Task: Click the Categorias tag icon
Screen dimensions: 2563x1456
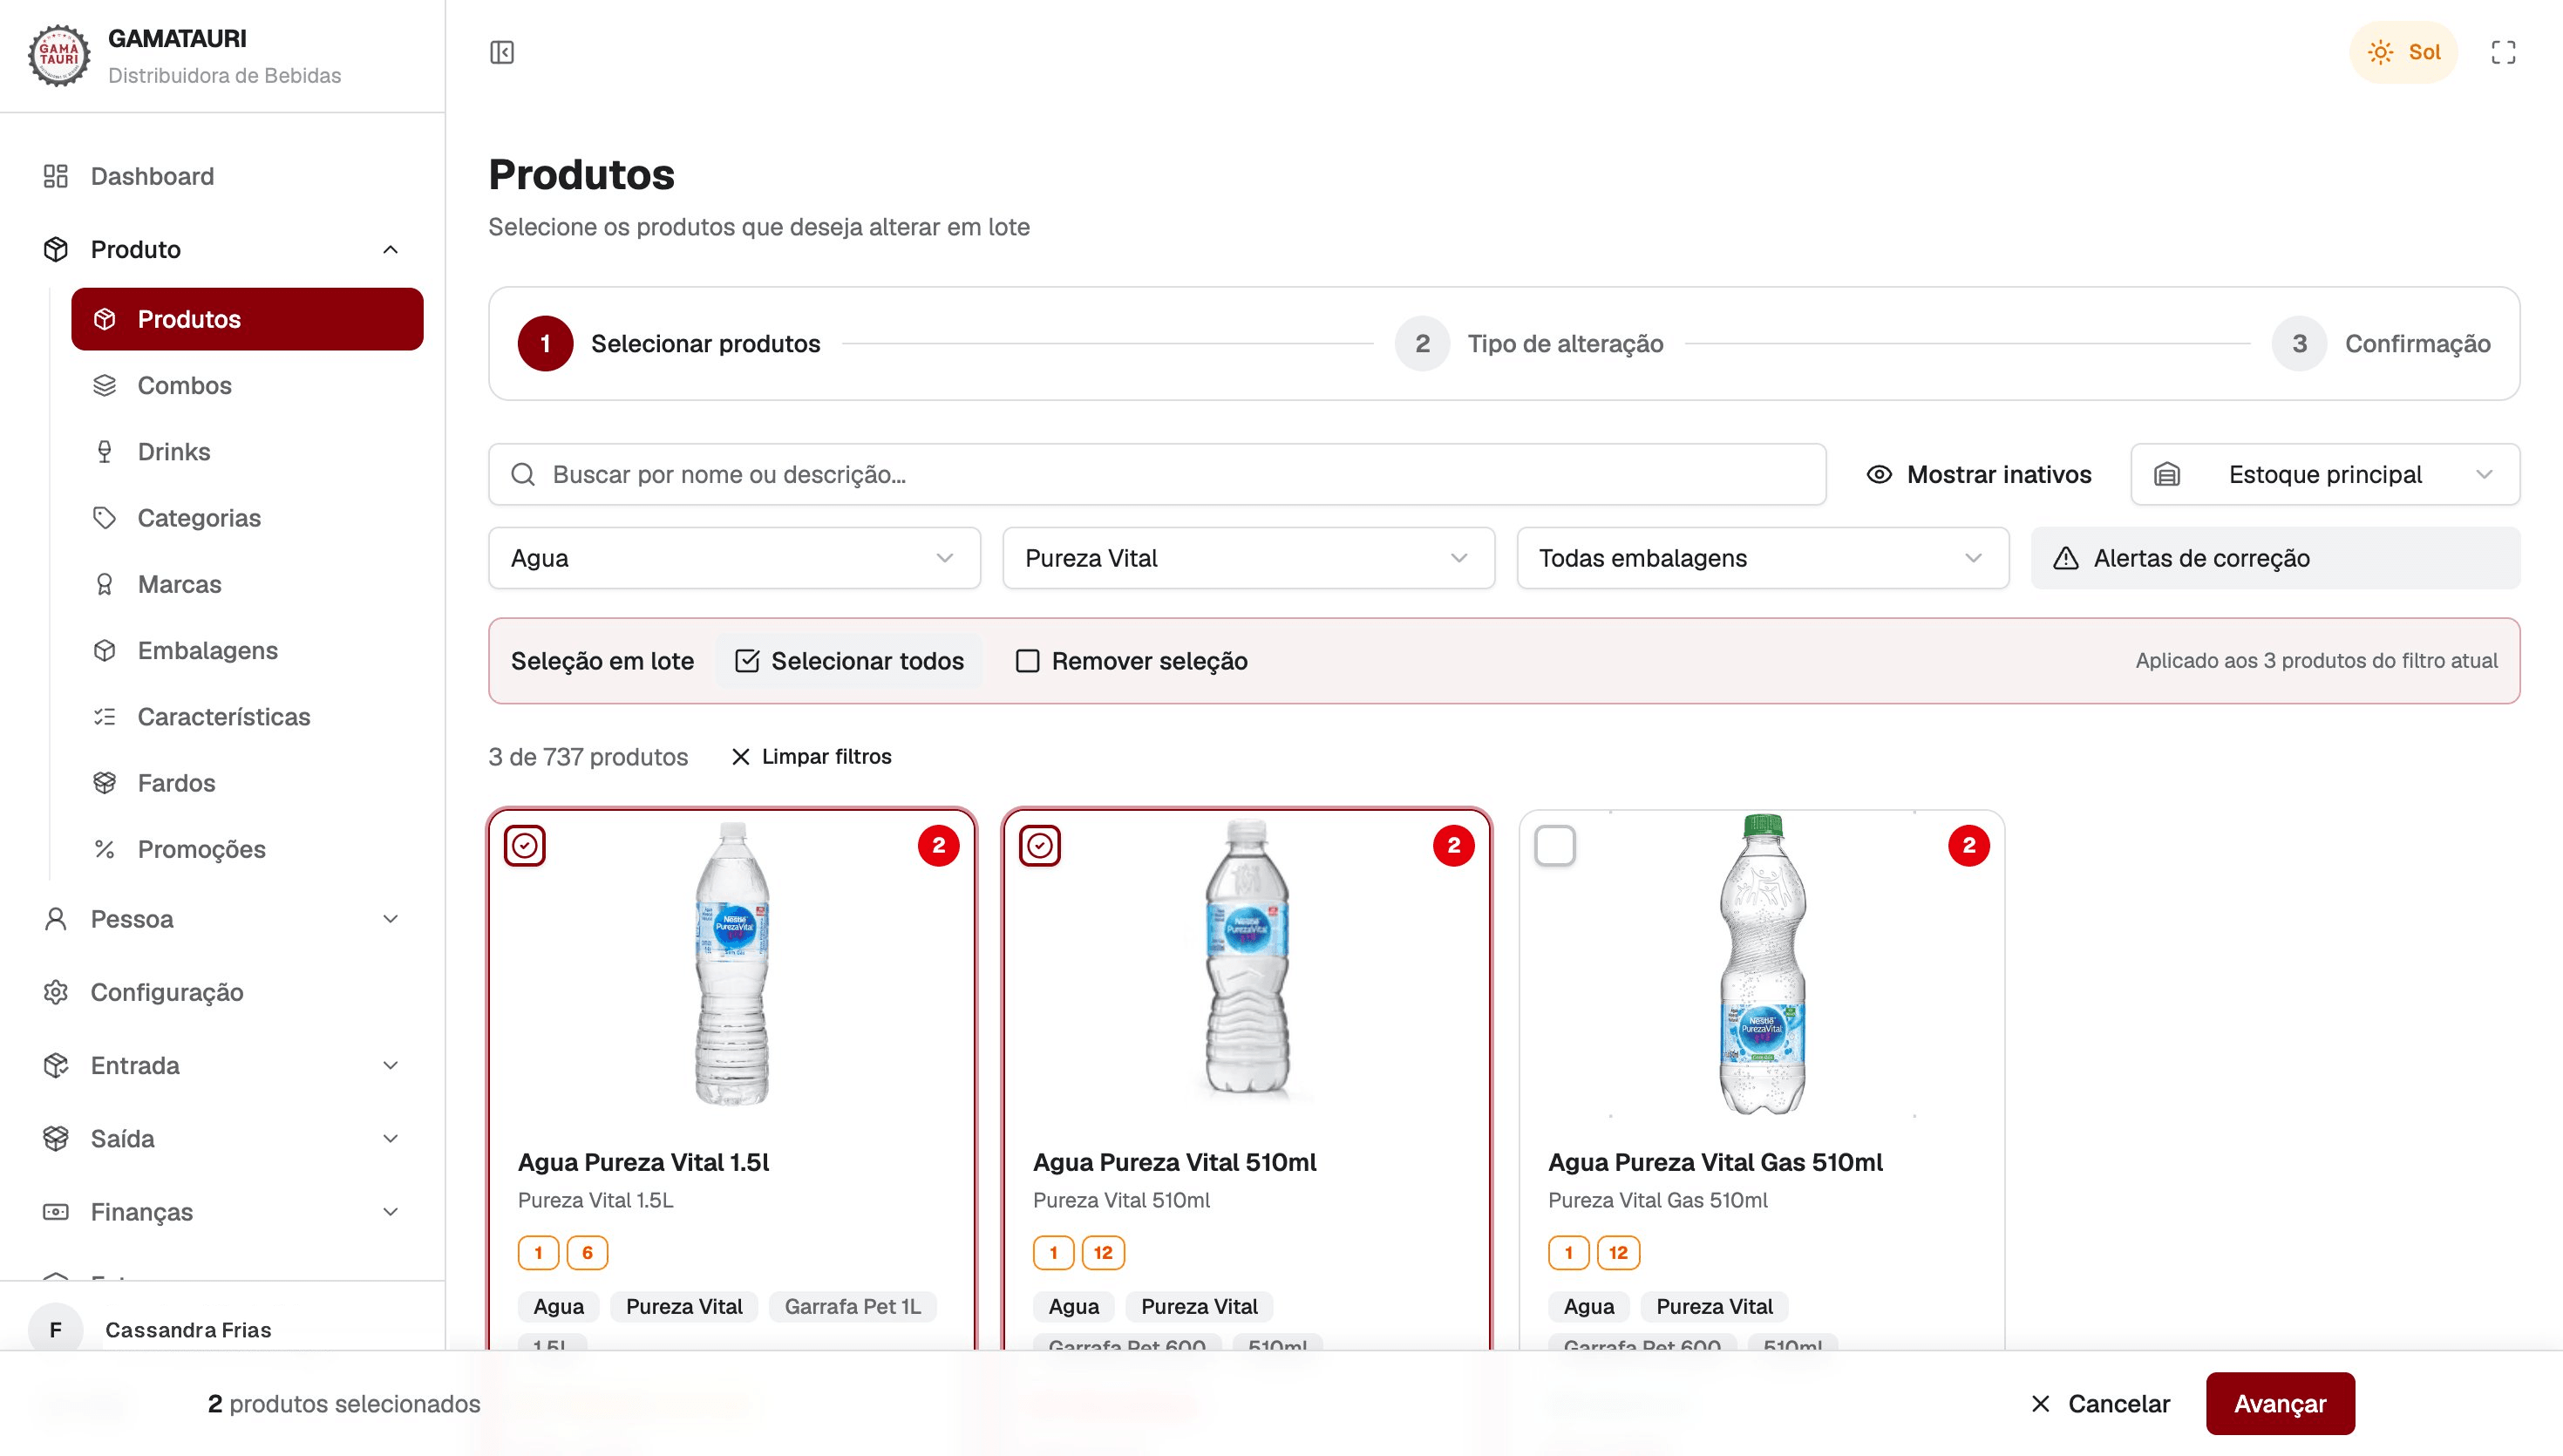Action: pos(105,518)
